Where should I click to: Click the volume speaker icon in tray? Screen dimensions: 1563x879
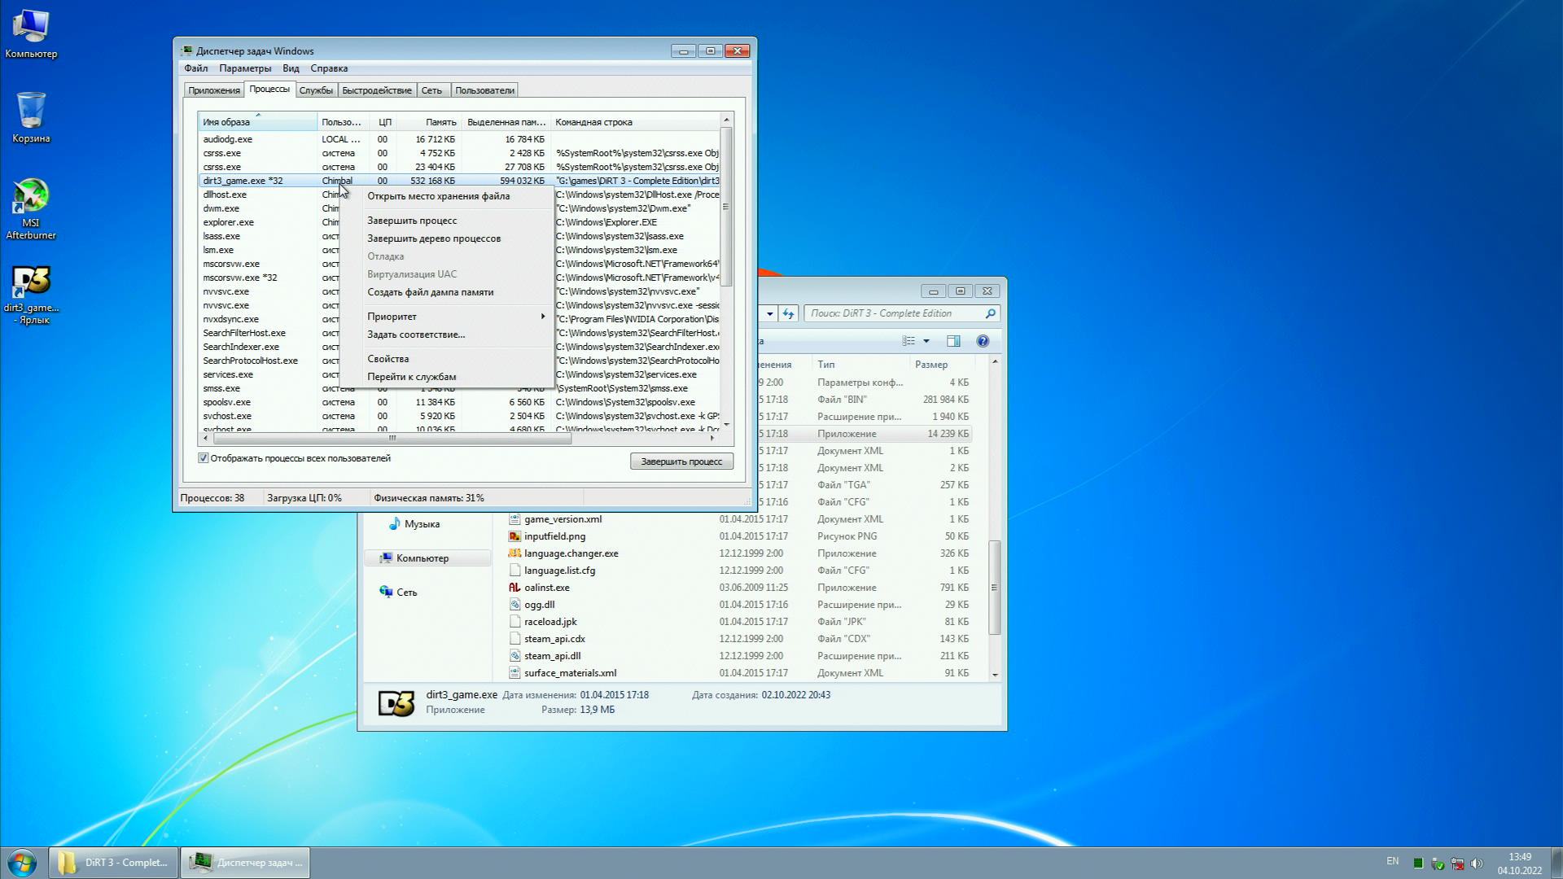[1477, 864]
